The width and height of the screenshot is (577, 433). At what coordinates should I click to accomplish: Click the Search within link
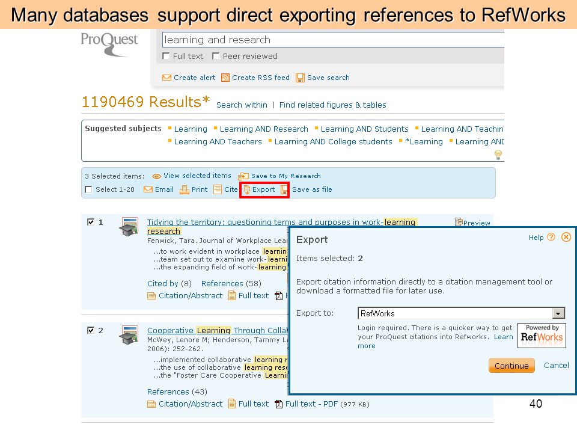[x=242, y=105]
